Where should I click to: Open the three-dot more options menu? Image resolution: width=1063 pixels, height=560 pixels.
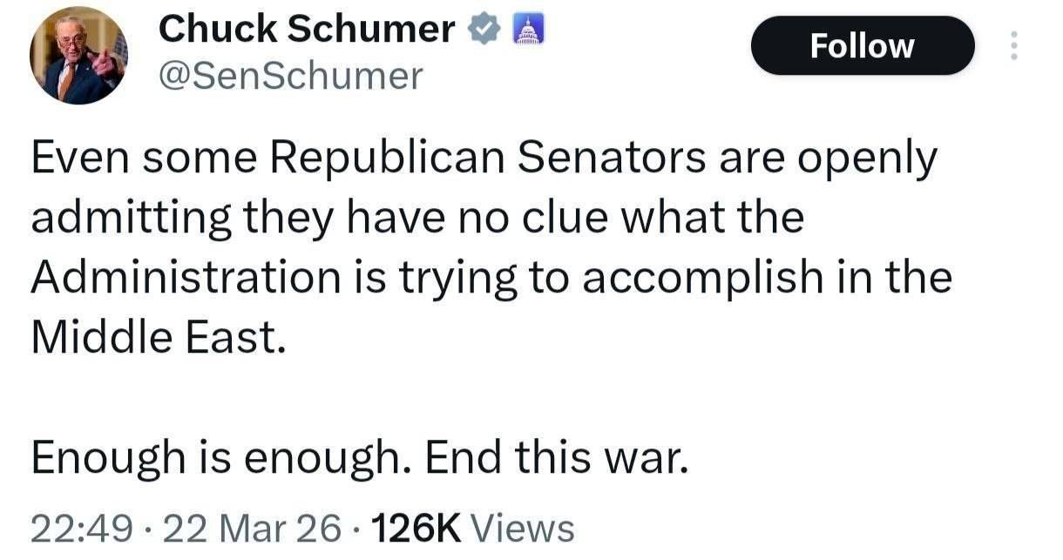click(x=1013, y=45)
